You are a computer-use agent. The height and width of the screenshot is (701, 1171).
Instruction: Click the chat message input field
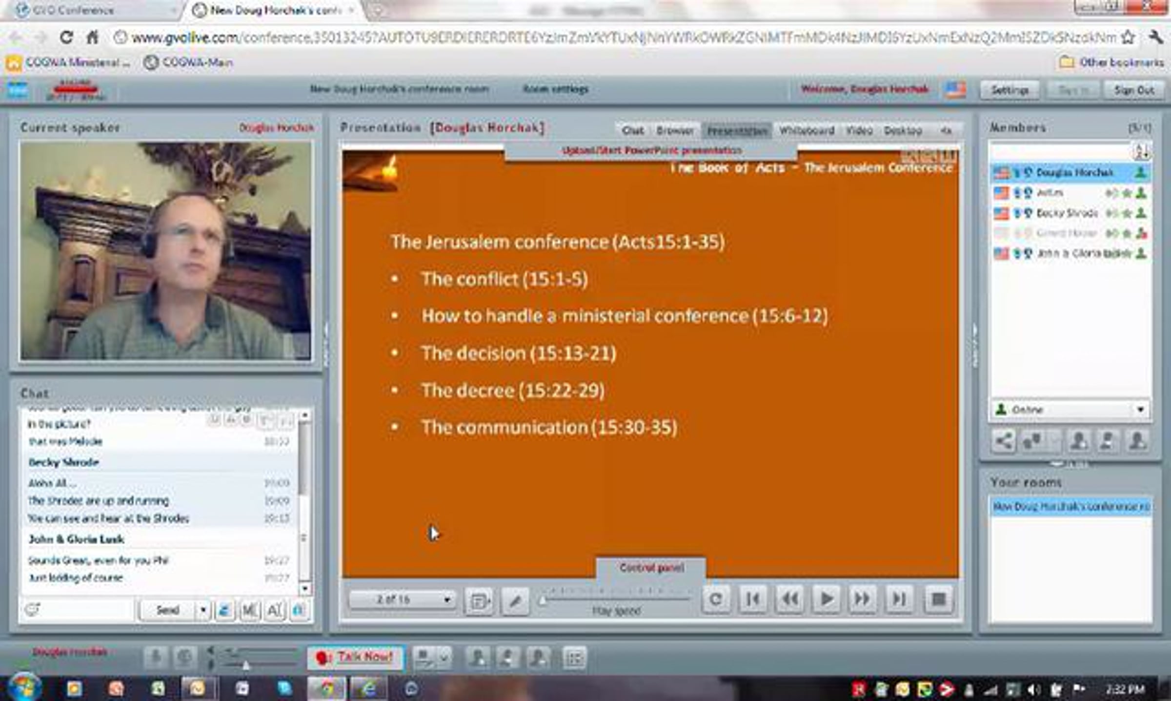coord(85,610)
